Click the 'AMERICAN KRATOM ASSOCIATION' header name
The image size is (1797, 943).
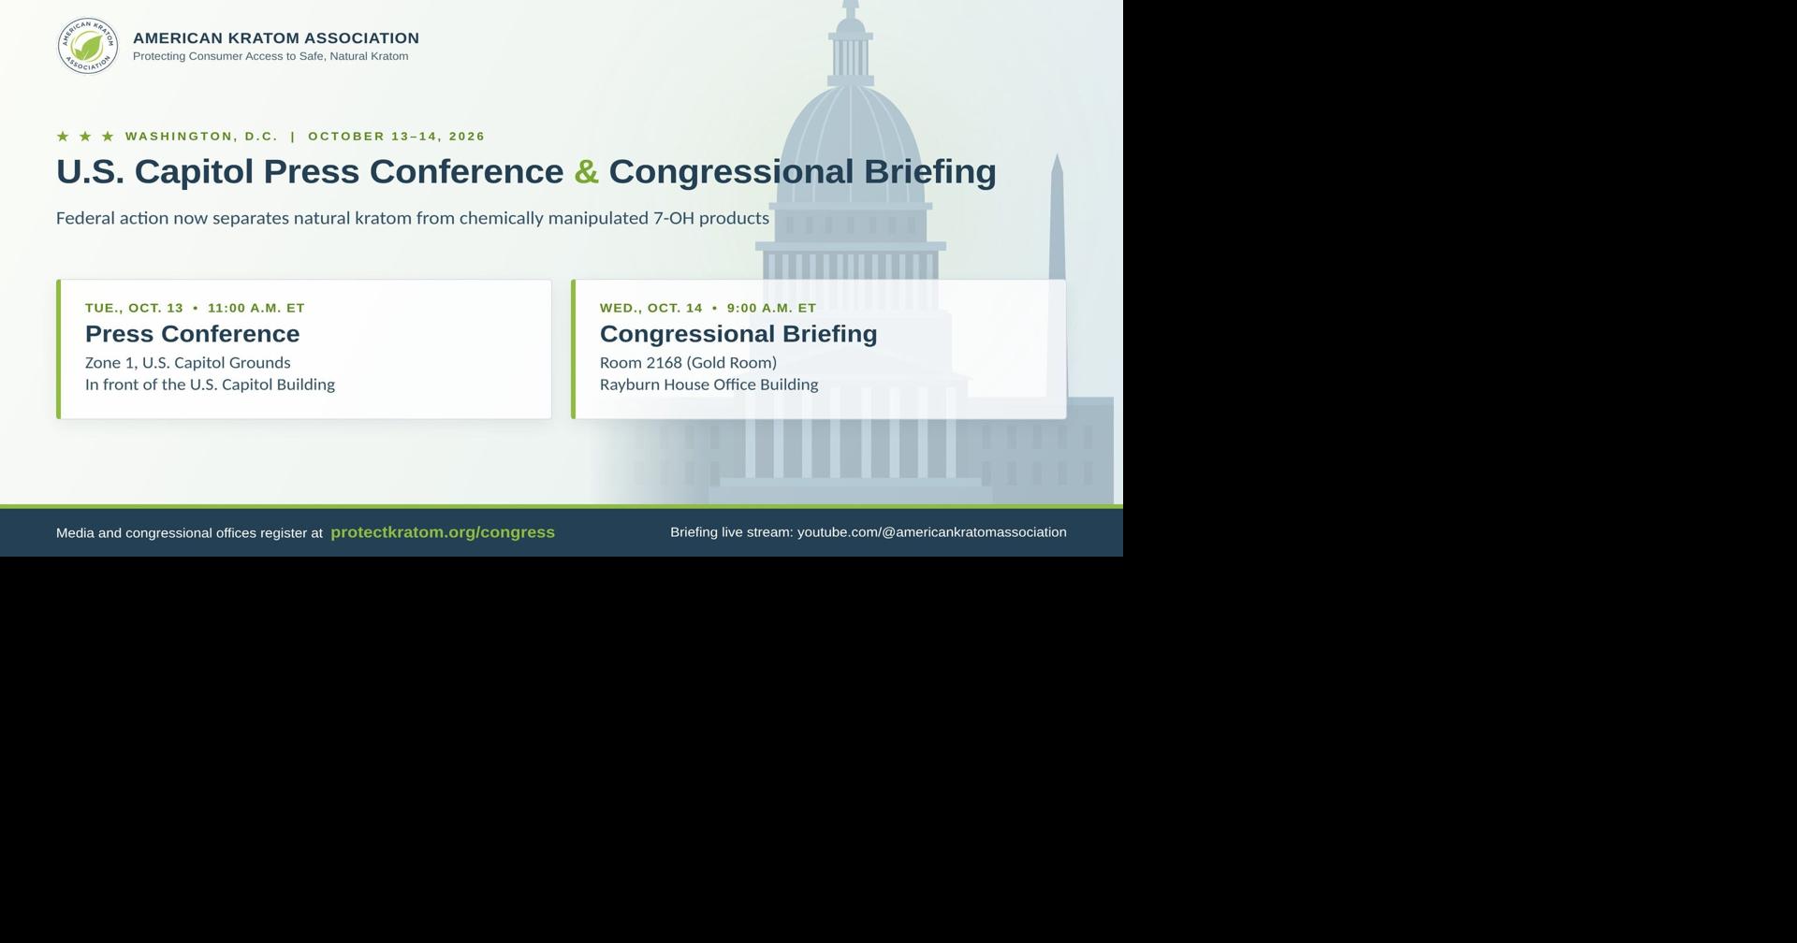[x=276, y=38]
